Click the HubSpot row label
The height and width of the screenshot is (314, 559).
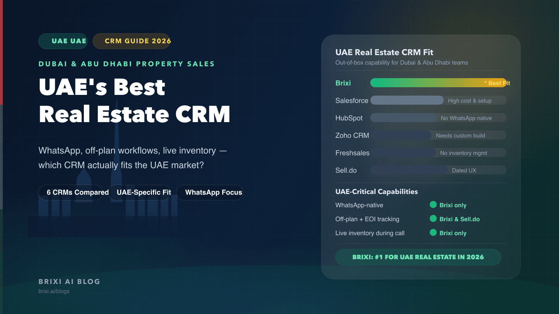tap(349, 118)
